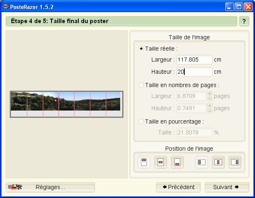The image size is (255, 198).
Task: Click the Hauteur cm field showing 20
Action: [194, 72]
